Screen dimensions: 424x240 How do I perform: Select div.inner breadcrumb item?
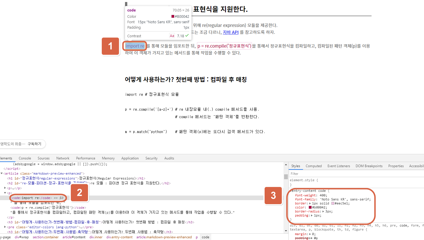(x=96, y=237)
